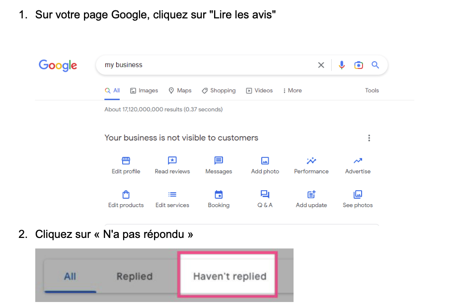Switch to the Images search tab
Viewport: 451px width, 304px height.
click(144, 90)
